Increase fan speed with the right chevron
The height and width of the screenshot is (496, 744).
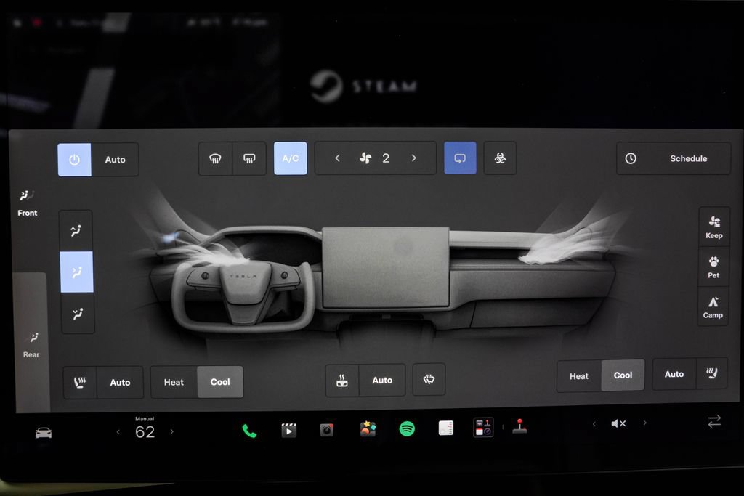(x=413, y=158)
